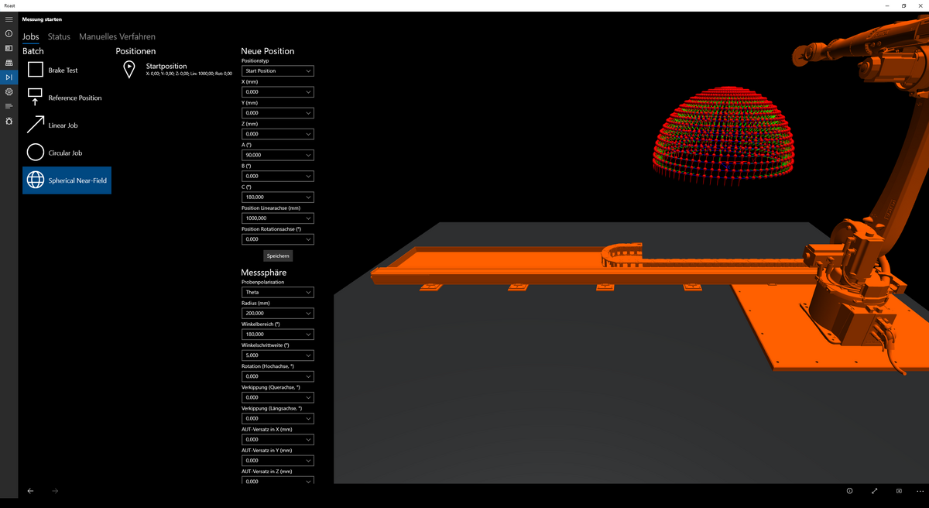This screenshot has width=929, height=508.
Task: Click the Messsphäre heading
Action: point(264,273)
